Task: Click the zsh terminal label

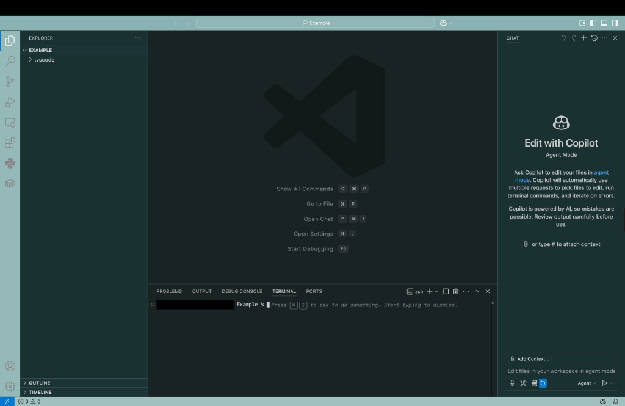Action: point(415,292)
